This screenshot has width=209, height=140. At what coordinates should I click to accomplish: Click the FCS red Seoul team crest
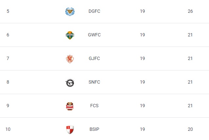(70, 106)
